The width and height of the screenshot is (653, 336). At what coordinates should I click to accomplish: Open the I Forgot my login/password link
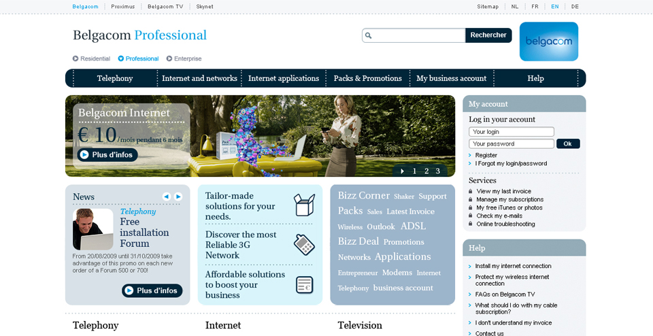coord(511,164)
